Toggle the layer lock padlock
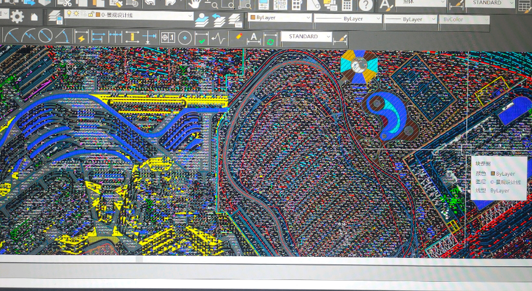532x291 pixels. 91,14
